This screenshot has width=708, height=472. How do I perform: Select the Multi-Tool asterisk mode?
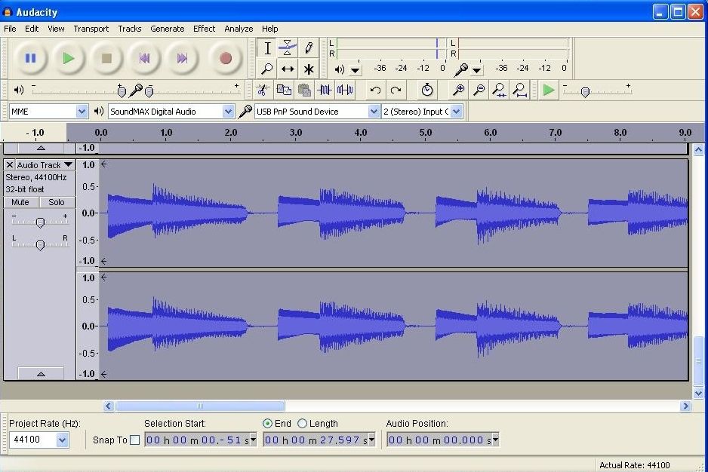coord(309,69)
